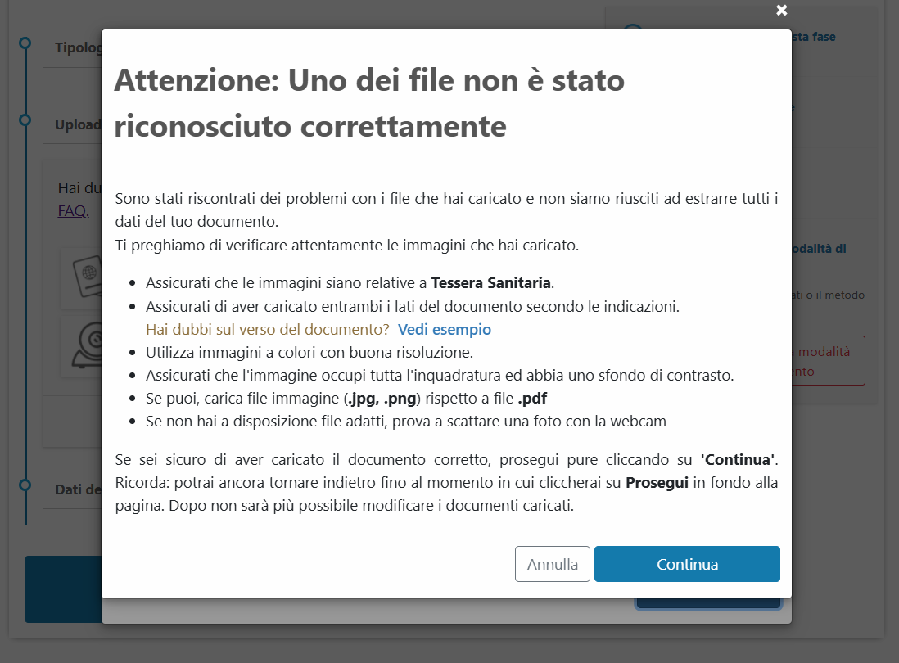The width and height of the screenshot is (899, 663).
Task: Click the webcam icon behind the dialog
Action: click(x=83, y=347)
